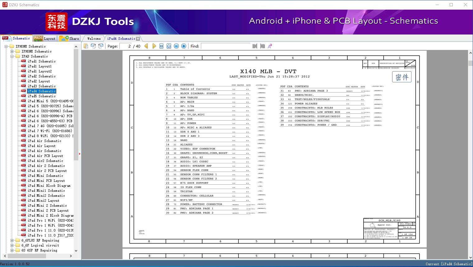The image size is (473, 267).
Task: Open iPad Mini 2 Block Diagram entry
Action: [x=51, y=215]
